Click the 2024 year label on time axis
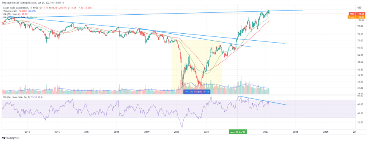Viewport: 368px width, 141px height. (x=295, y=132)
